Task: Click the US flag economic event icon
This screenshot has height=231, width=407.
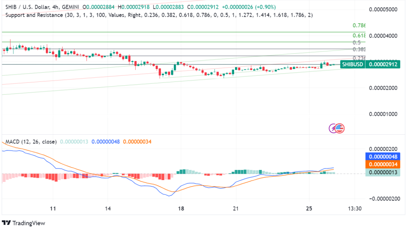Action: point(340,128)
